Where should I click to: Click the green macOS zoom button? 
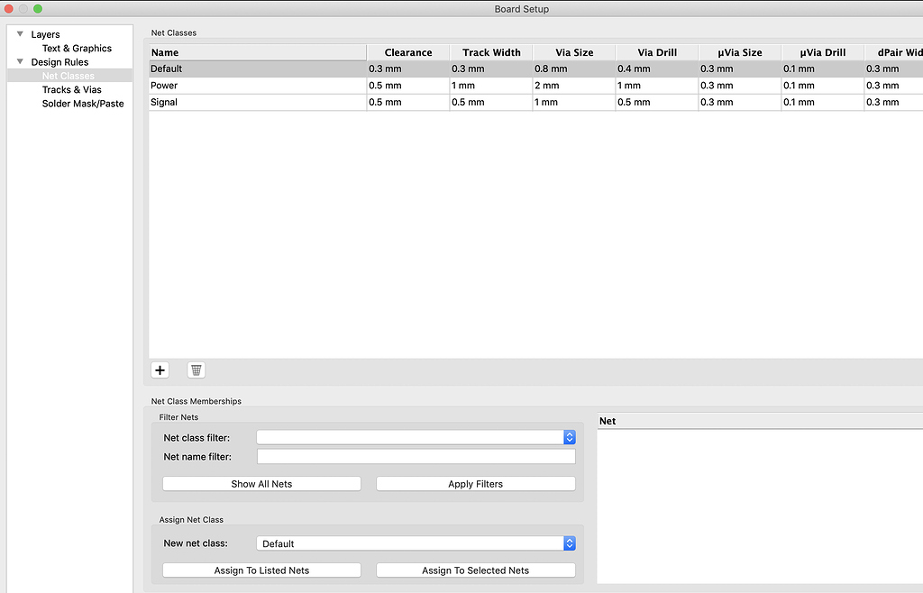point(38,9)
